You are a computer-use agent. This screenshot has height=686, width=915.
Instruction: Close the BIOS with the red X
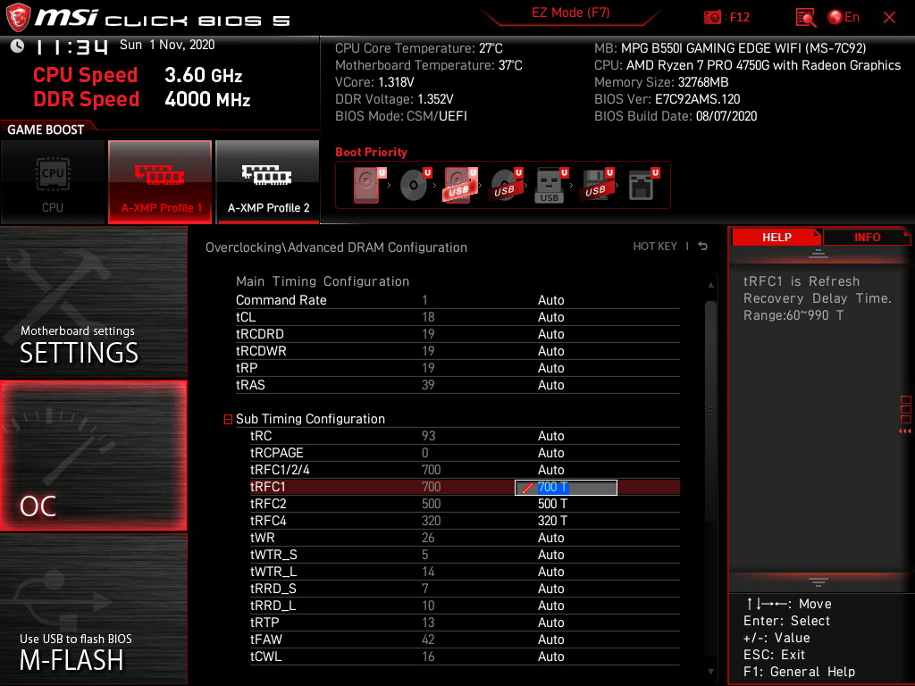889,18
